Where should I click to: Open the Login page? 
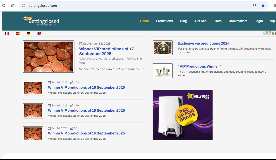[x=259, y=21]
